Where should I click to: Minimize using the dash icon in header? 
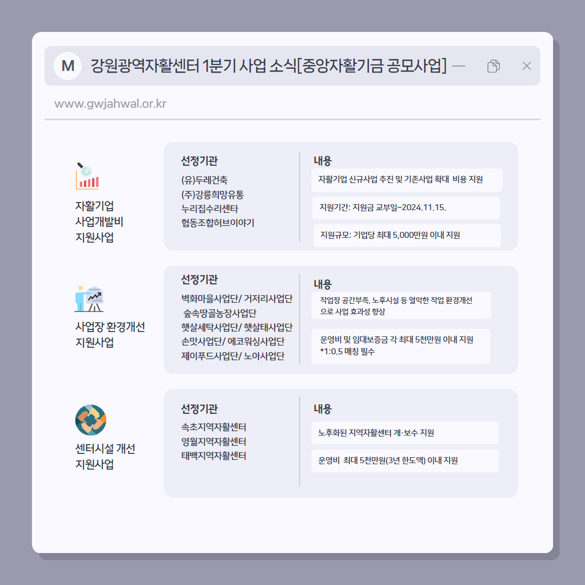click(459, 66)
